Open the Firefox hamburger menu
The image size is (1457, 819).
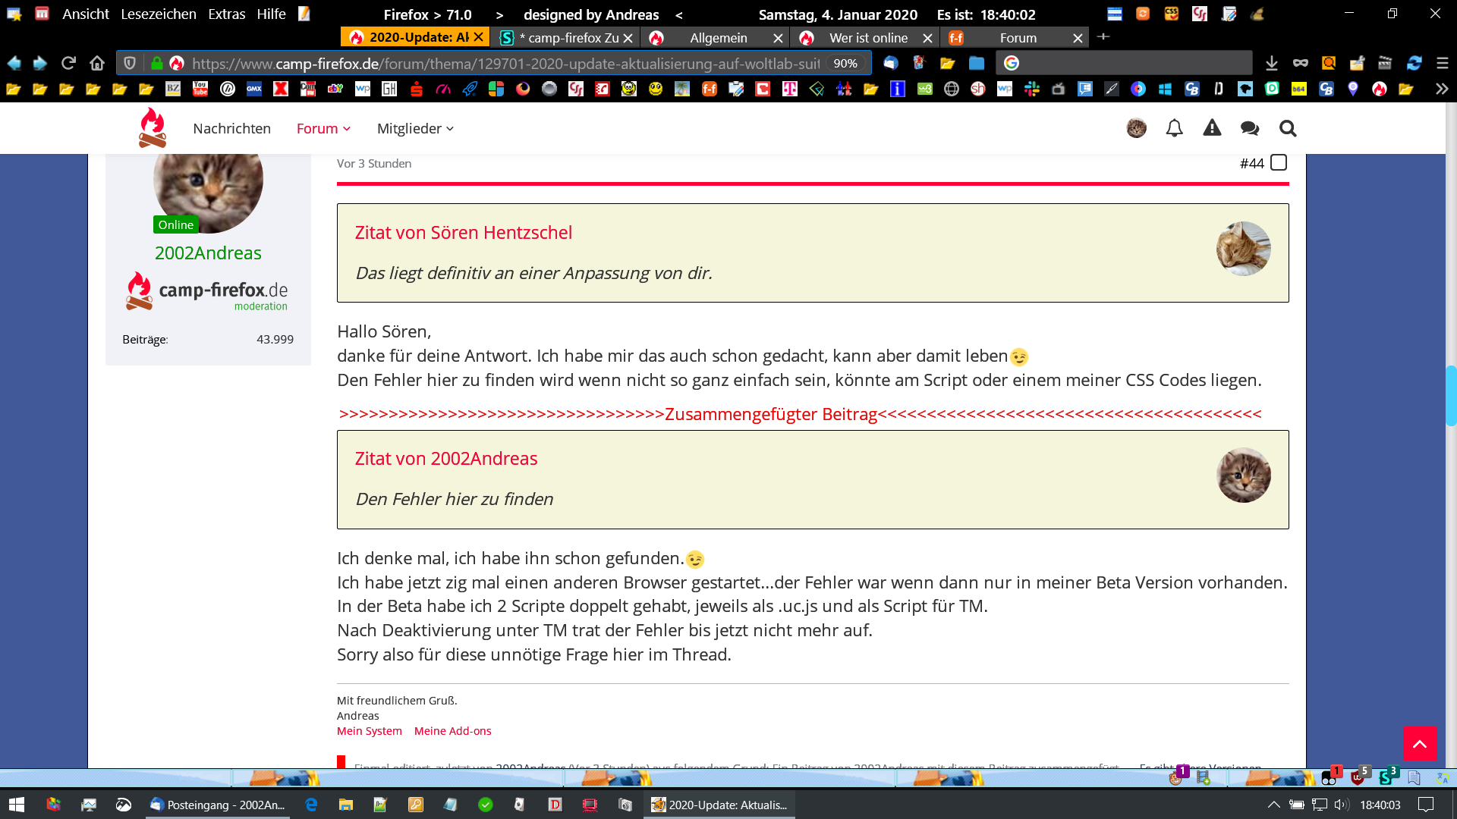(x=1442, y=63)
